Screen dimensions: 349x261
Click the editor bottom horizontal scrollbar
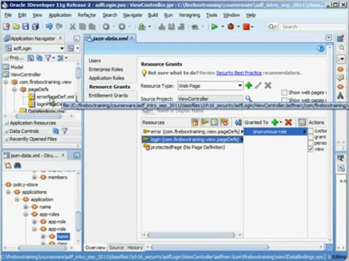210,247
